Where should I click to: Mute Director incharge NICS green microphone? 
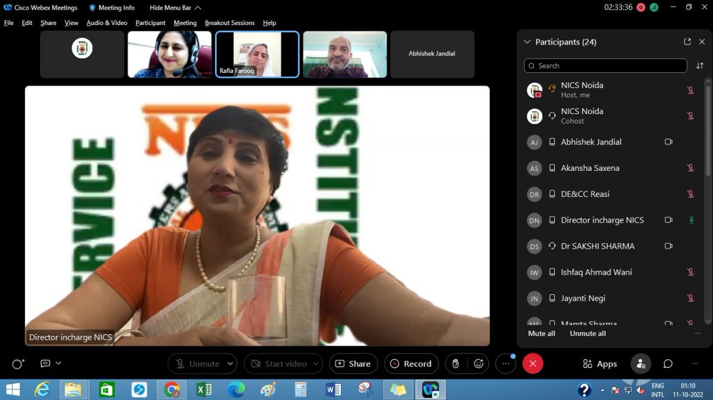click(691, 220)
